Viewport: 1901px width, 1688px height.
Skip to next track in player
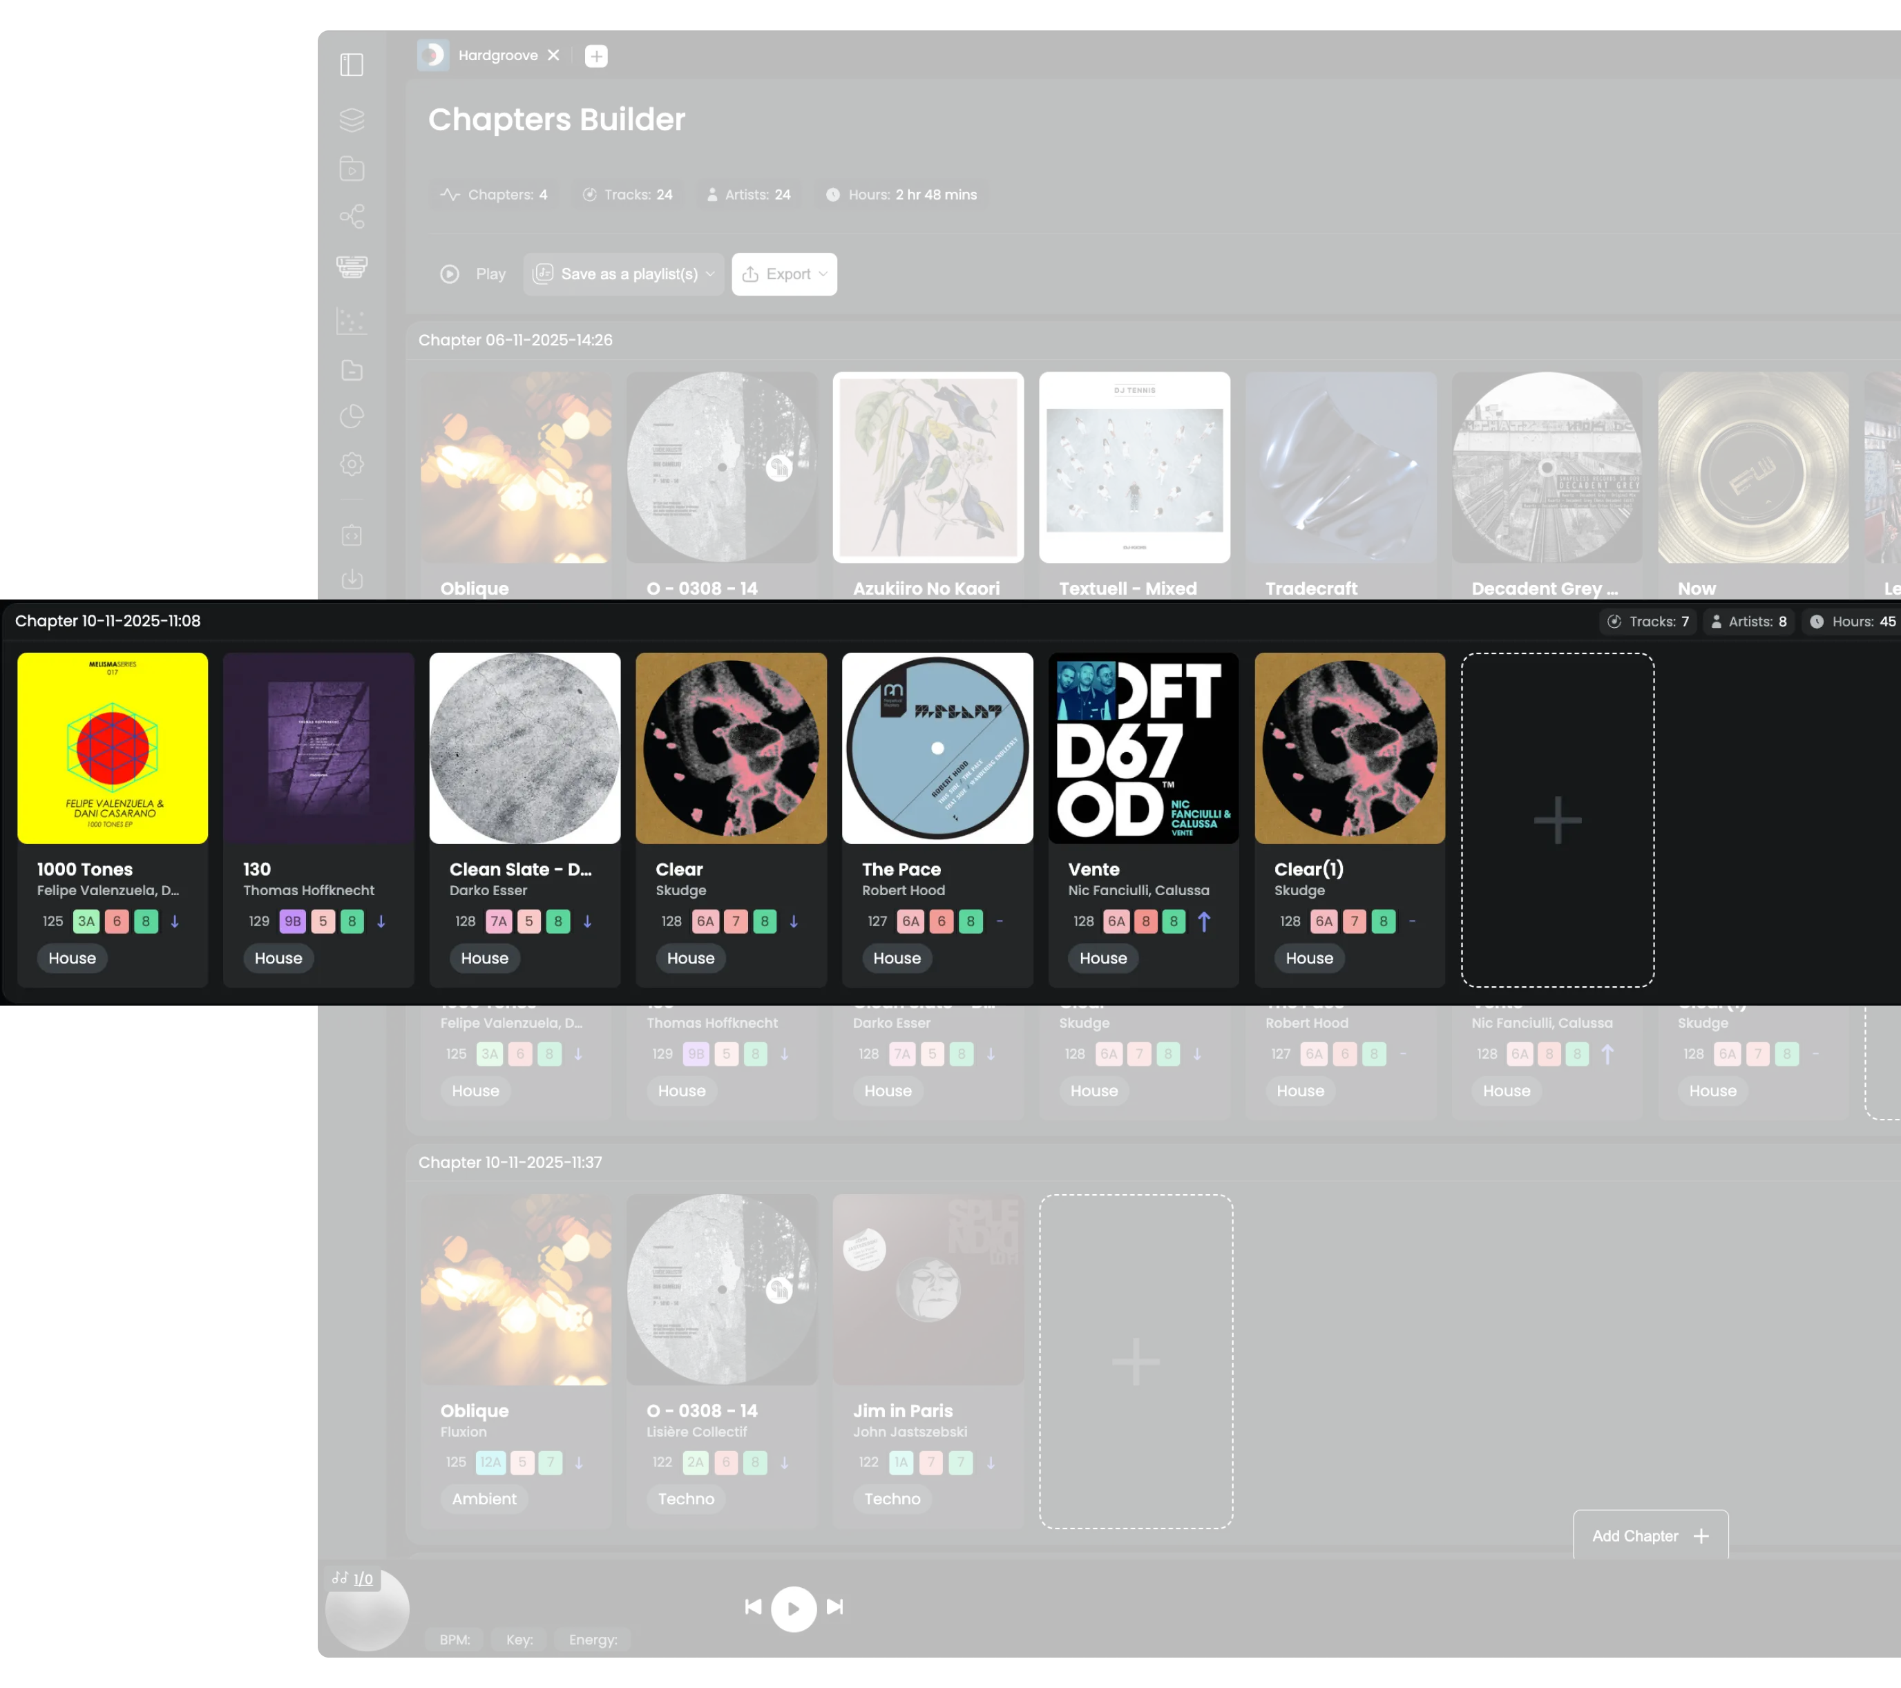tap(835, 1607)
